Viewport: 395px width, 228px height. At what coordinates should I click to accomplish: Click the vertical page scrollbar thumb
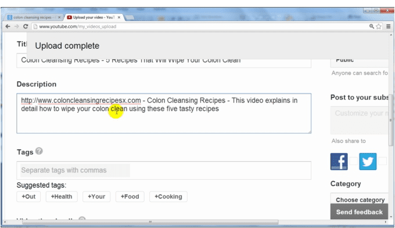pyautogui.click(x=391, y=120)
